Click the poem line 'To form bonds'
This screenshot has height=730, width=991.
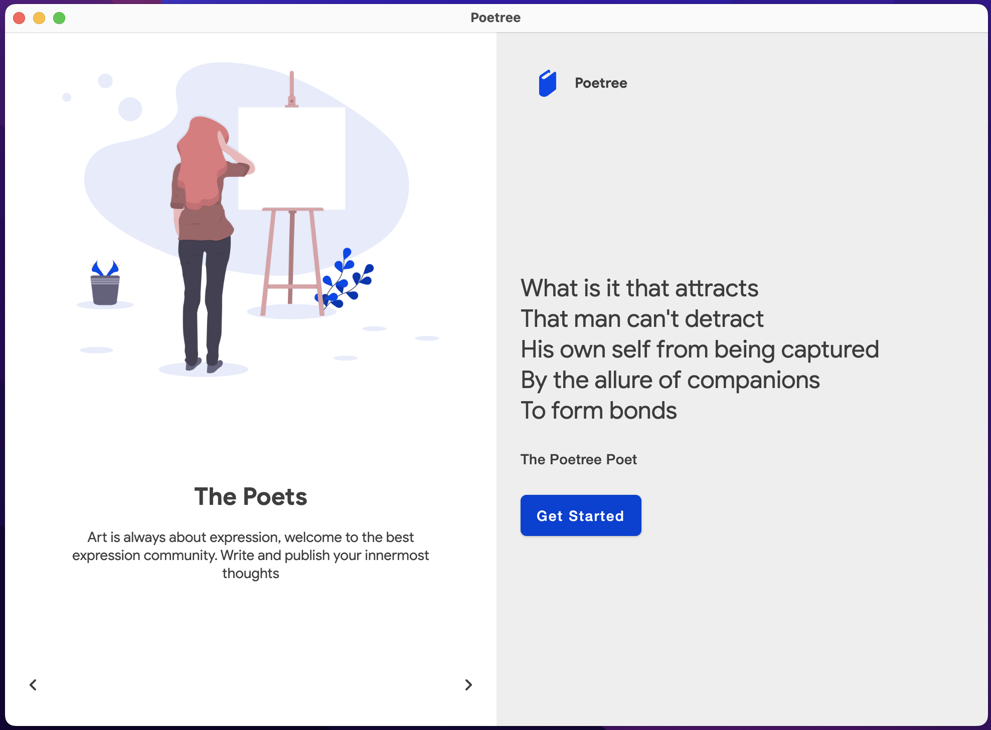pos(599,411)
